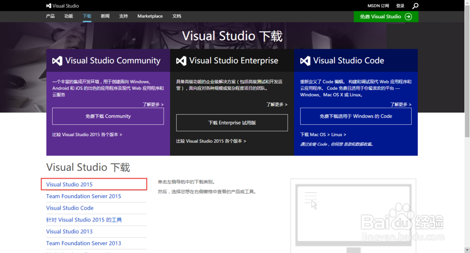This screenshot has width=470, height=253.
Task: Open the 新闻 nav item
Action: click(x=105, y=16)
